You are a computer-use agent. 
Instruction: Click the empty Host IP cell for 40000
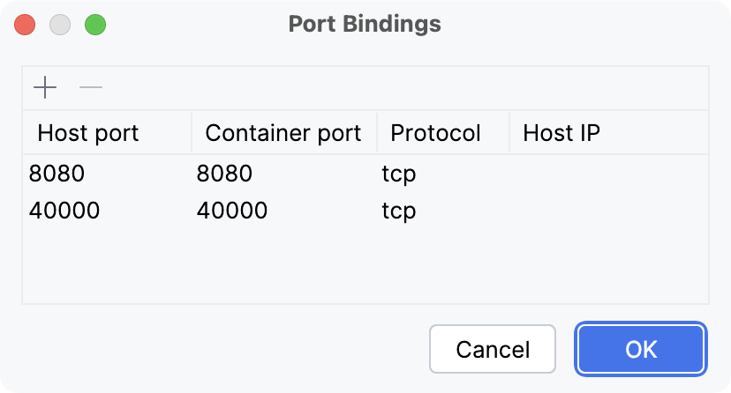[x=607, y=211]
